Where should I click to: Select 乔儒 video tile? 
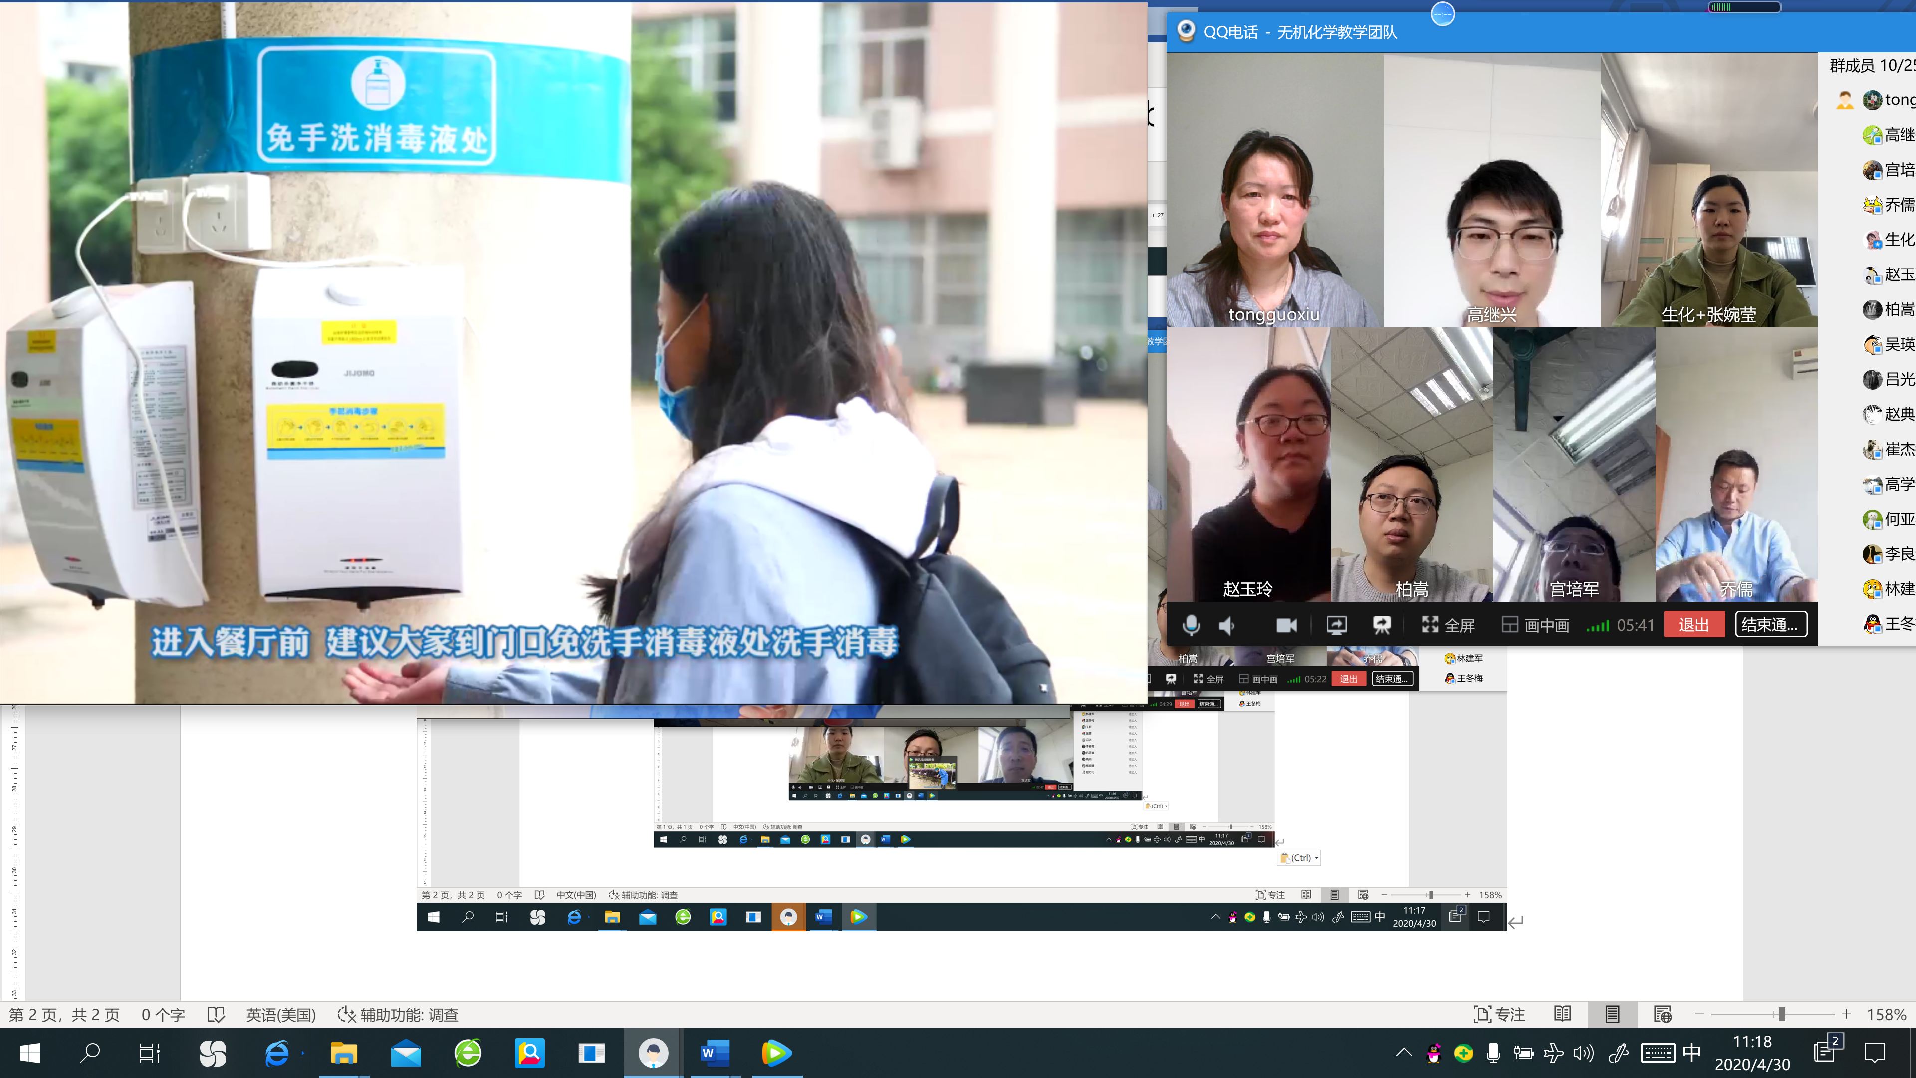click(1736, 465)
